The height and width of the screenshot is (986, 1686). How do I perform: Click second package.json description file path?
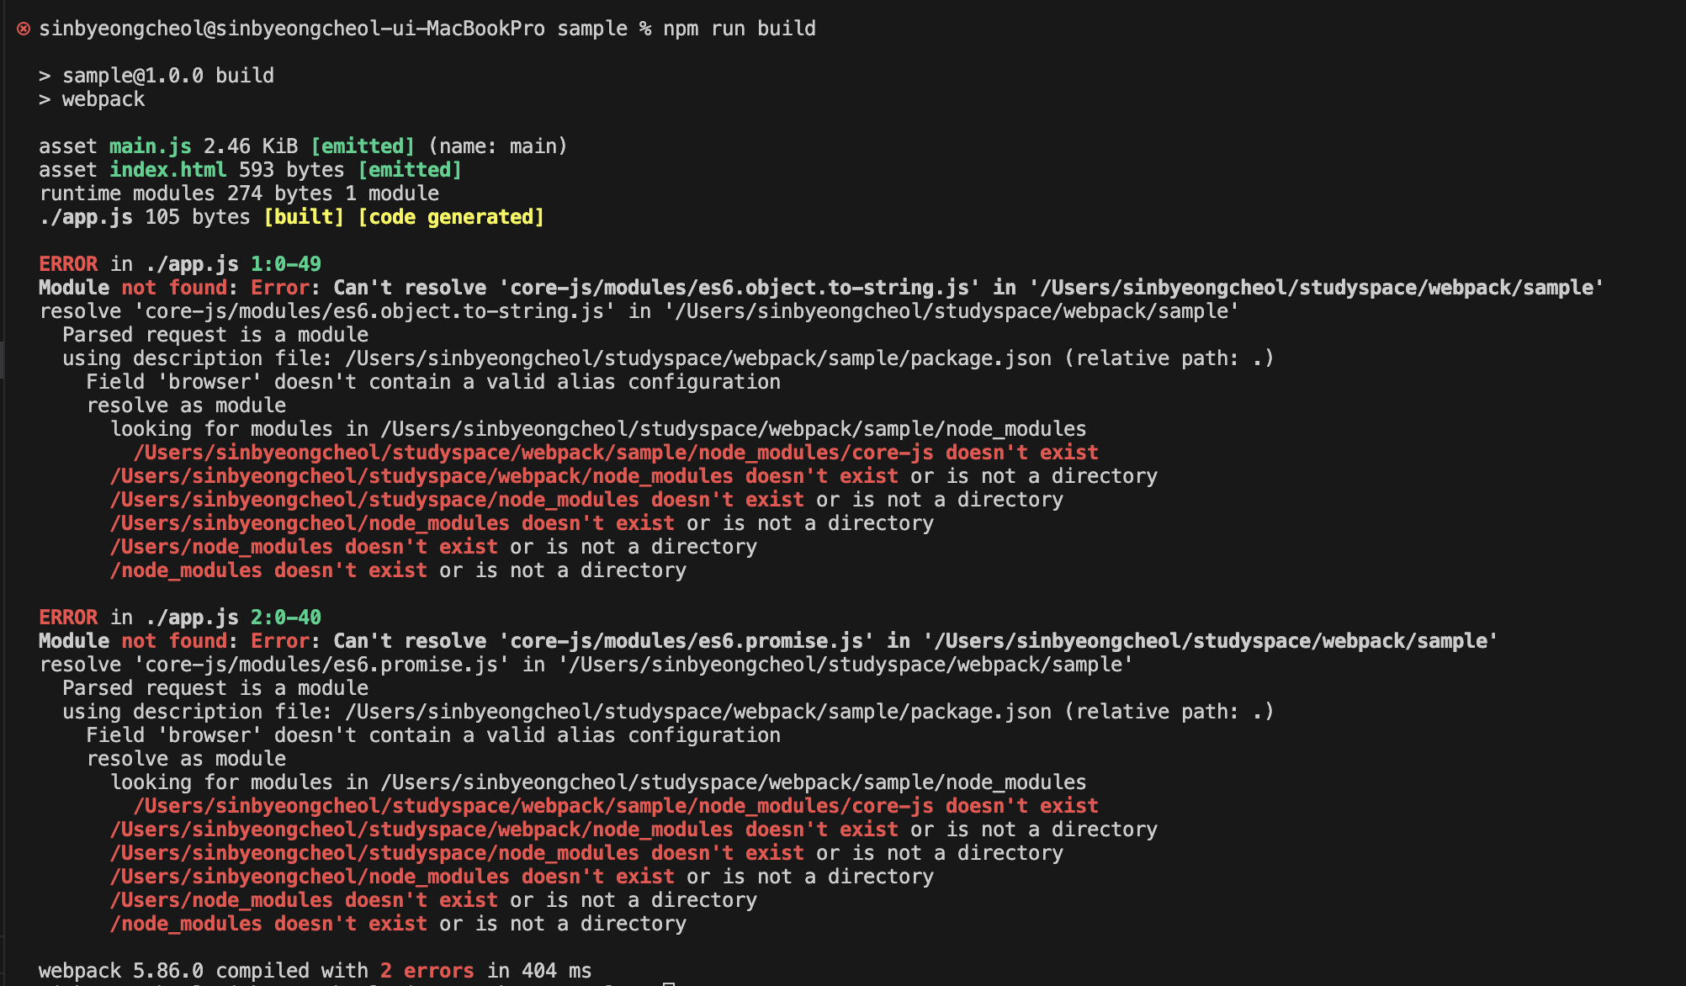click(697, 712)
